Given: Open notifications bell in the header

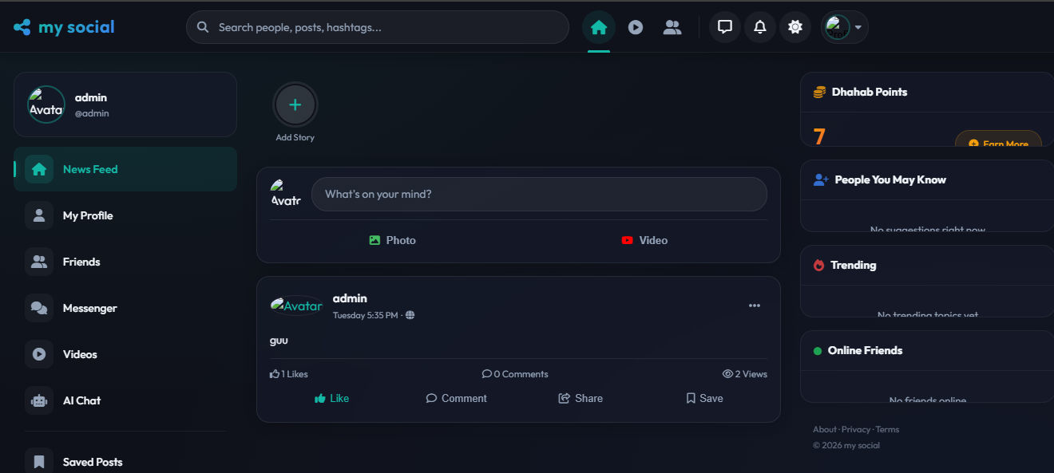Looking at the screenshot, I should pos(760,27).
